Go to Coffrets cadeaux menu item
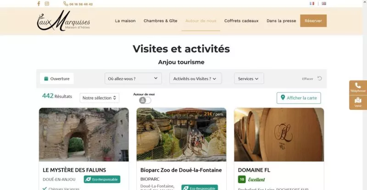 click(241, 21)
